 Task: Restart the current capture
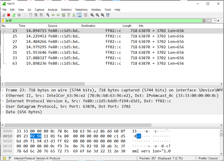14,15
